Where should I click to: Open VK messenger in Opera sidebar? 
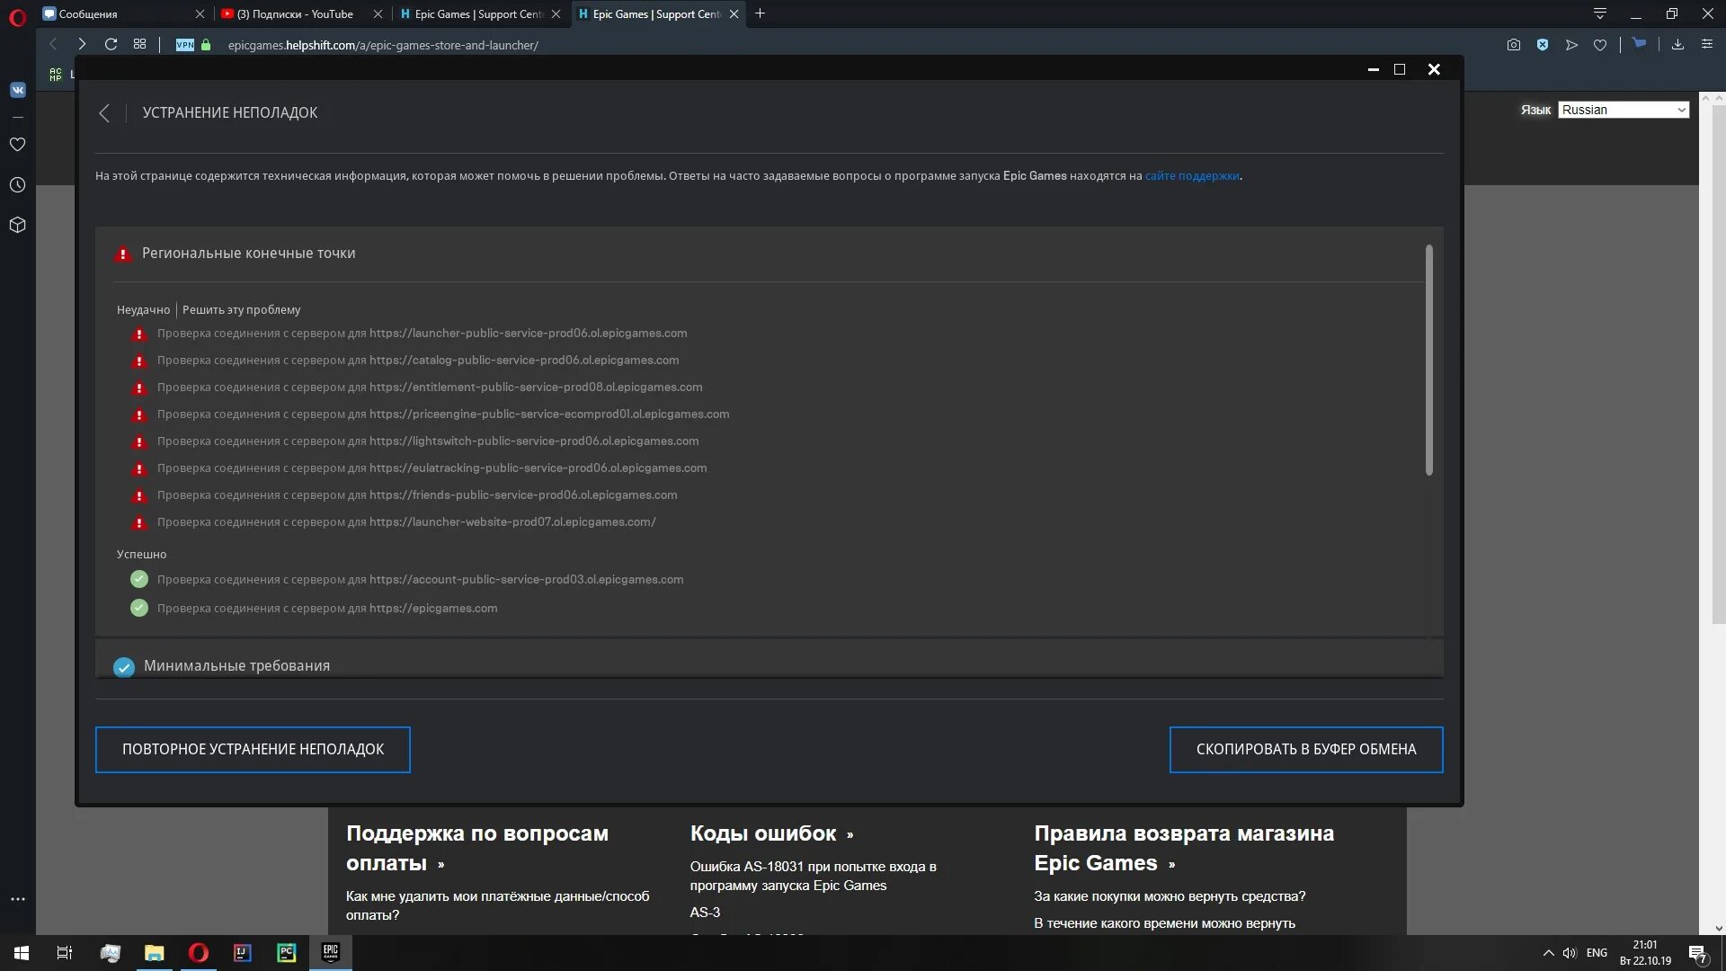(x=17, y=90)
